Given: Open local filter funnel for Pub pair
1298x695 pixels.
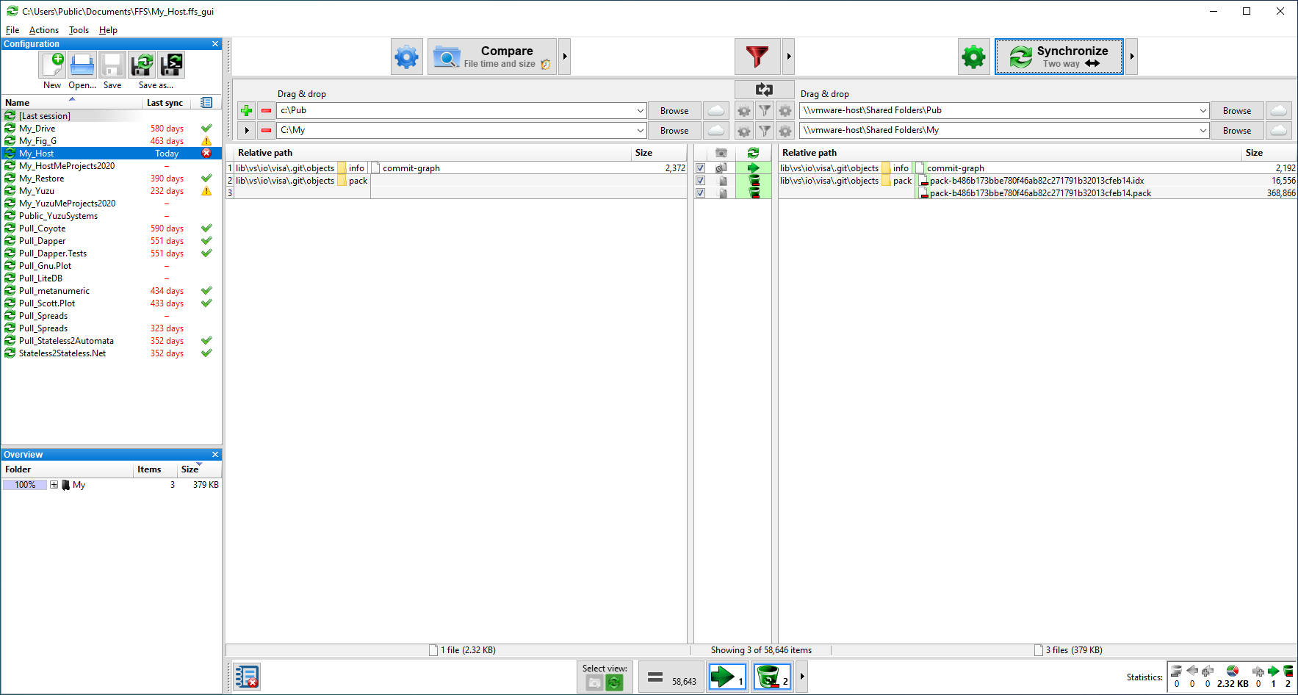Looking at the screenshot, I should click(x=765, y=111).
